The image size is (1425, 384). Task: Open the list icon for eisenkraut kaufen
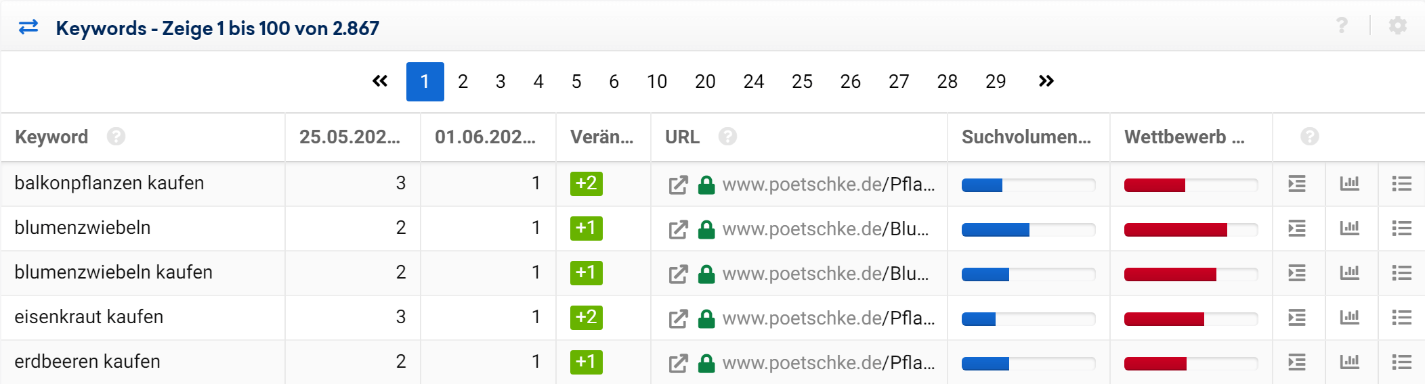click(1401, 318)
